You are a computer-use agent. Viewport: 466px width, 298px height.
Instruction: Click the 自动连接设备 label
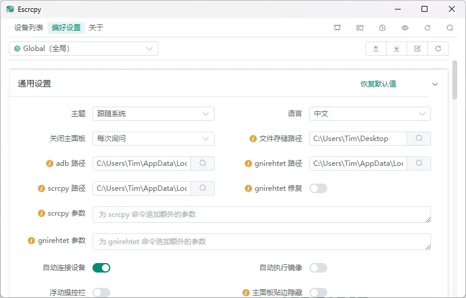(64, 268)
